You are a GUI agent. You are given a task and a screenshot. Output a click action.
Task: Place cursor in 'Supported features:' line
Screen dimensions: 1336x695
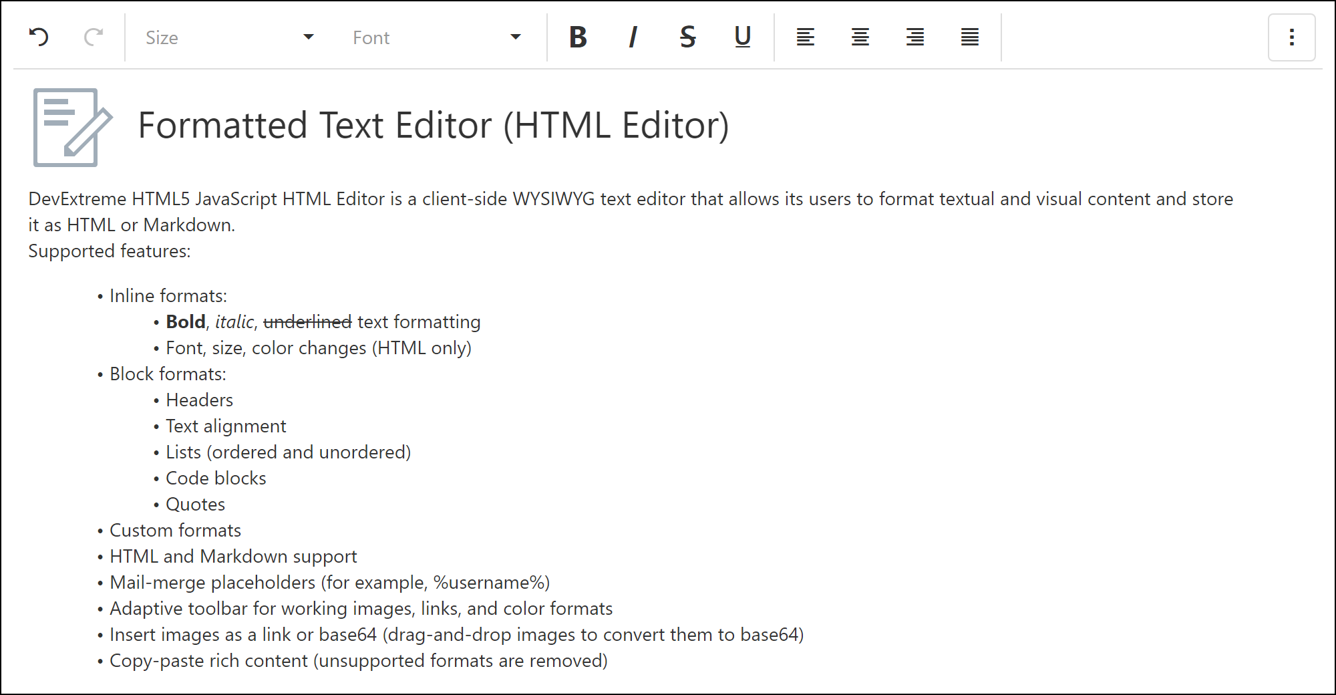click(110, 251)
